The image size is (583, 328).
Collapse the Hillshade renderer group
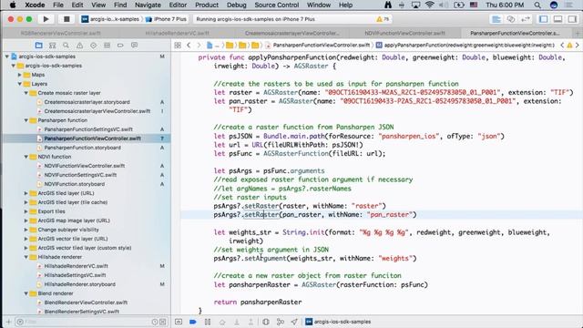click(x=26, y=257)
